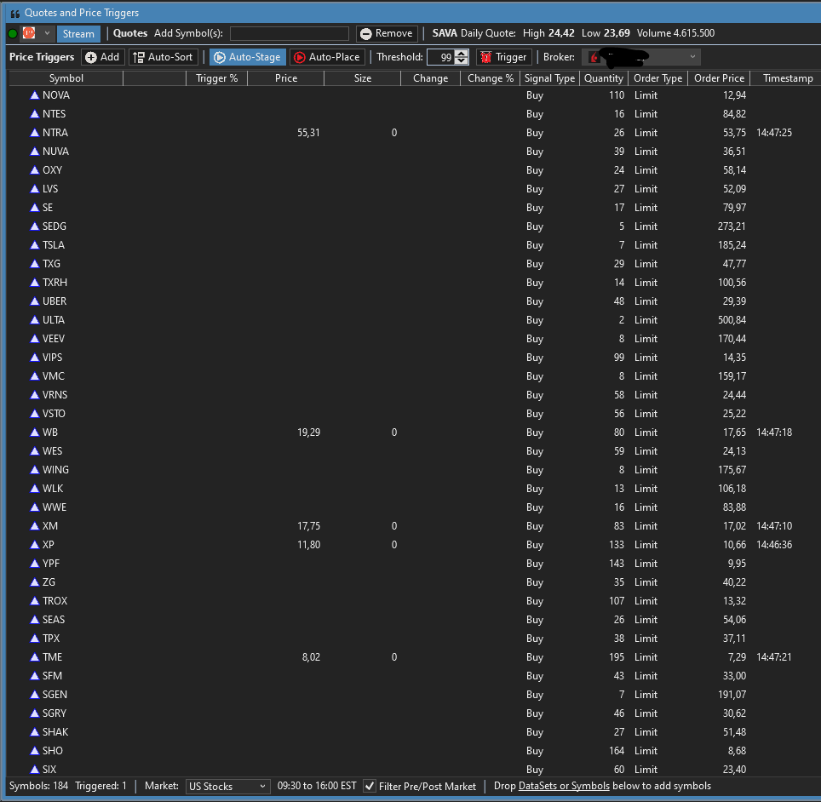Select the VEEV symbol row

414,339
